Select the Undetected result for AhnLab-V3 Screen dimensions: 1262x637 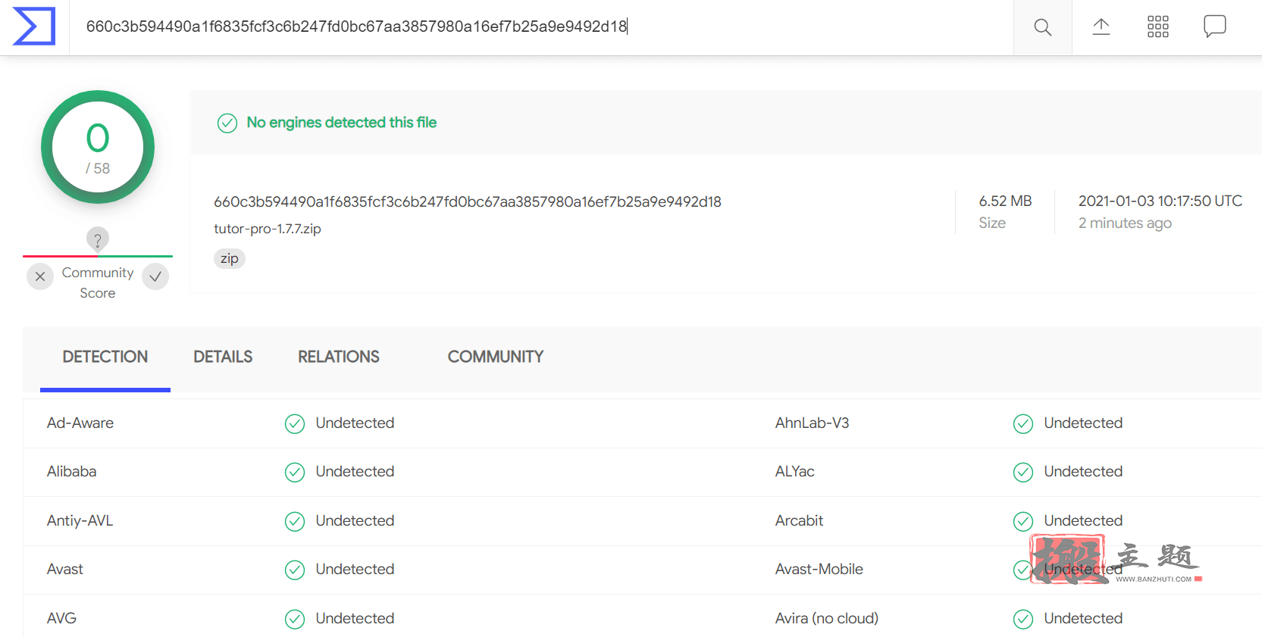[x=1083, y=423]
